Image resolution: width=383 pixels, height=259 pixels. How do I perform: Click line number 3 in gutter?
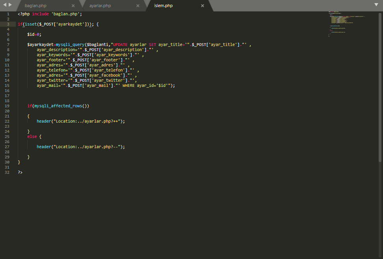(8, 24)
